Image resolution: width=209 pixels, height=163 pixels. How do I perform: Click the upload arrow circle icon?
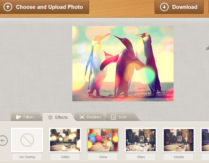click(8, 7)
